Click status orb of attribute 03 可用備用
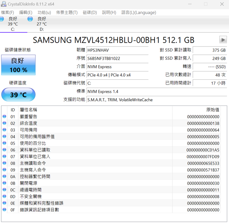Viewport: 229px width, 224px height. pyautogui.click(x=4, y=130)
